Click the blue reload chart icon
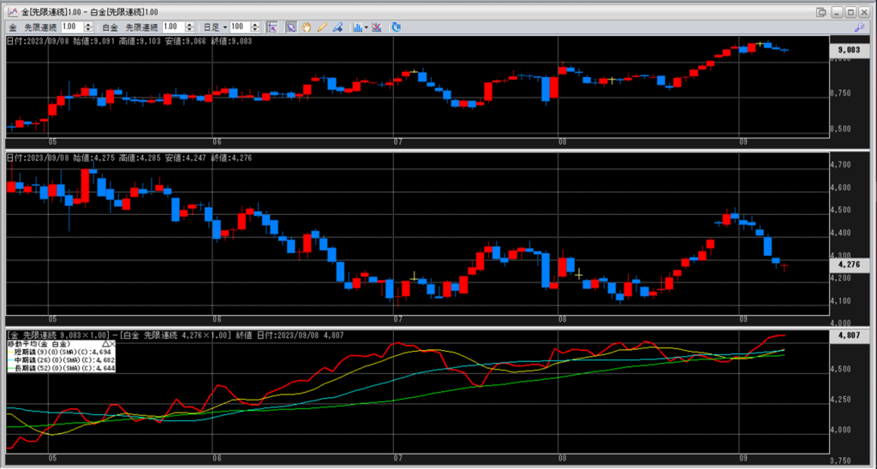Viewport: 877px width, 469px height. [x=397, y=27]
